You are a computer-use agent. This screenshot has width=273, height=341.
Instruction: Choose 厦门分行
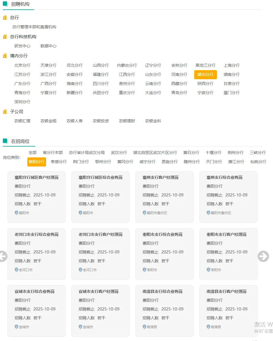231,93
